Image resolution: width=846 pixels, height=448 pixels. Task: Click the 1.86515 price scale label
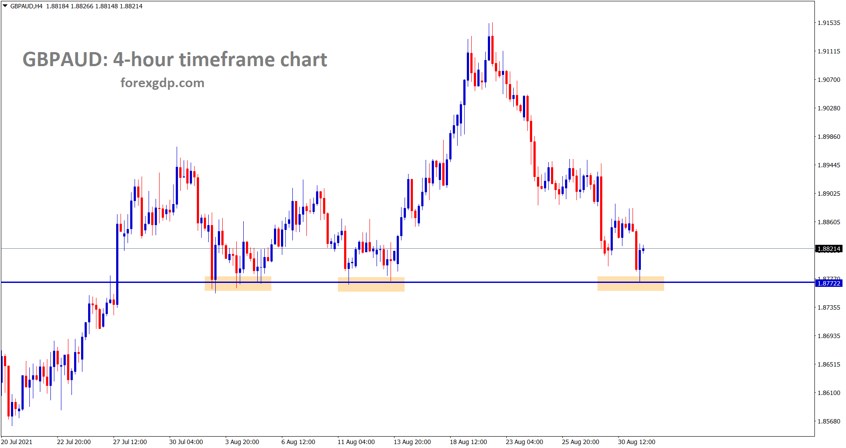click(x=829, y=364)
